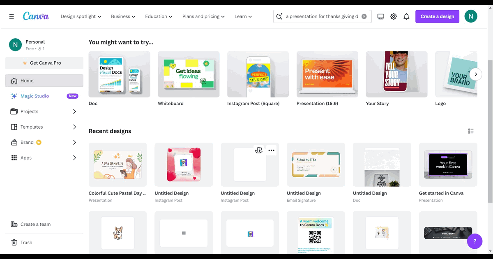Click the New badge beside Magic Studio

[73, 96]
